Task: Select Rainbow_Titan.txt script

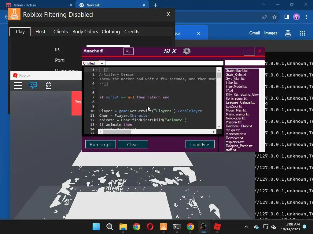Action: point(239,126)
